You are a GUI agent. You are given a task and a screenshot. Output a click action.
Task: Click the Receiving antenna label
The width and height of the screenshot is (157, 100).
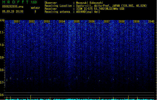coord(57,12)
